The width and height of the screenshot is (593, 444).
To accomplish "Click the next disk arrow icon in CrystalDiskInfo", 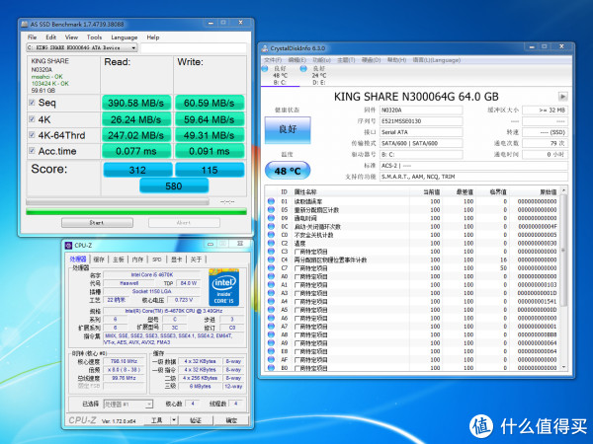I will coord(562,97).
